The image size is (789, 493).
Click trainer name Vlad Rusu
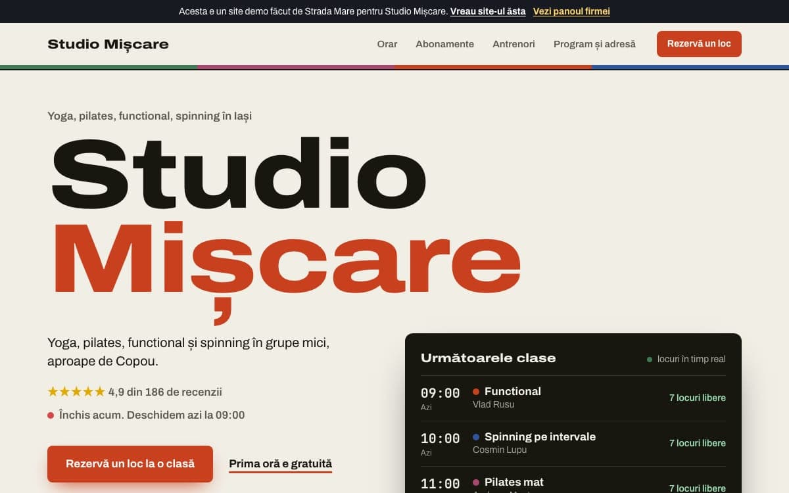493,404
